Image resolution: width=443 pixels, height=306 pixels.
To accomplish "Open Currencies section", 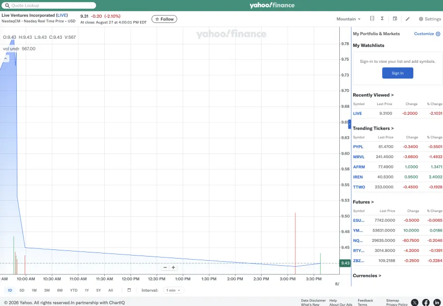I will 367,275.
